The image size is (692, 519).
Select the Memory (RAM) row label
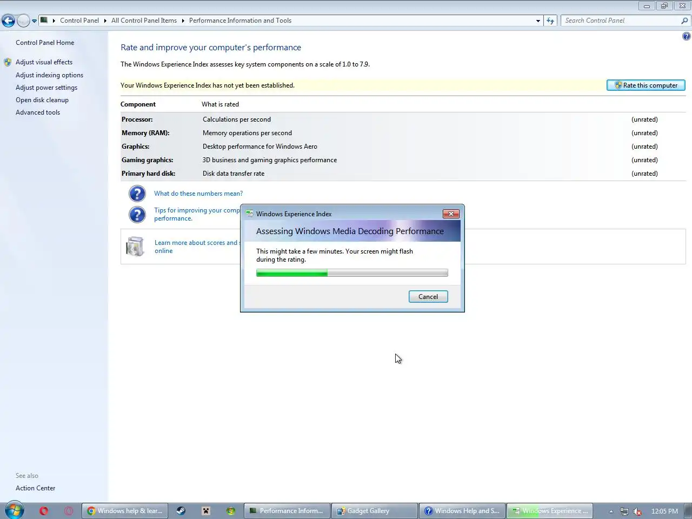[x=145, y=133]
